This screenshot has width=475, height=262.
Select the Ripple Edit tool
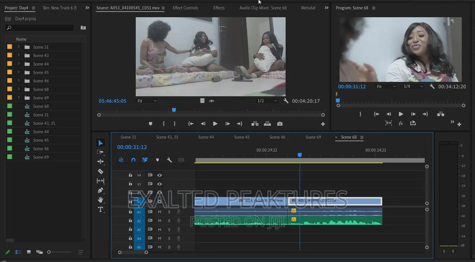(x=100, y=162)
